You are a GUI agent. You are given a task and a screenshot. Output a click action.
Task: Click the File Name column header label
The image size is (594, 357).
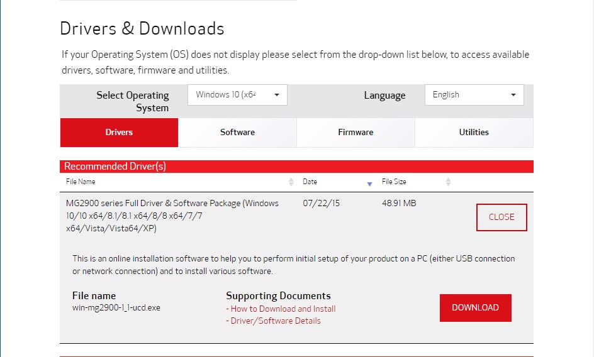[x=81, y=182]
